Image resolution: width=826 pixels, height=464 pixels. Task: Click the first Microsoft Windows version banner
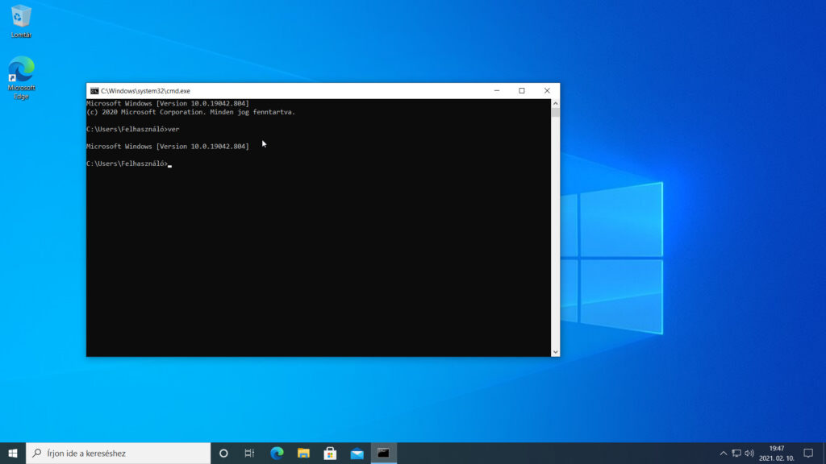click(x=168, y=104)
